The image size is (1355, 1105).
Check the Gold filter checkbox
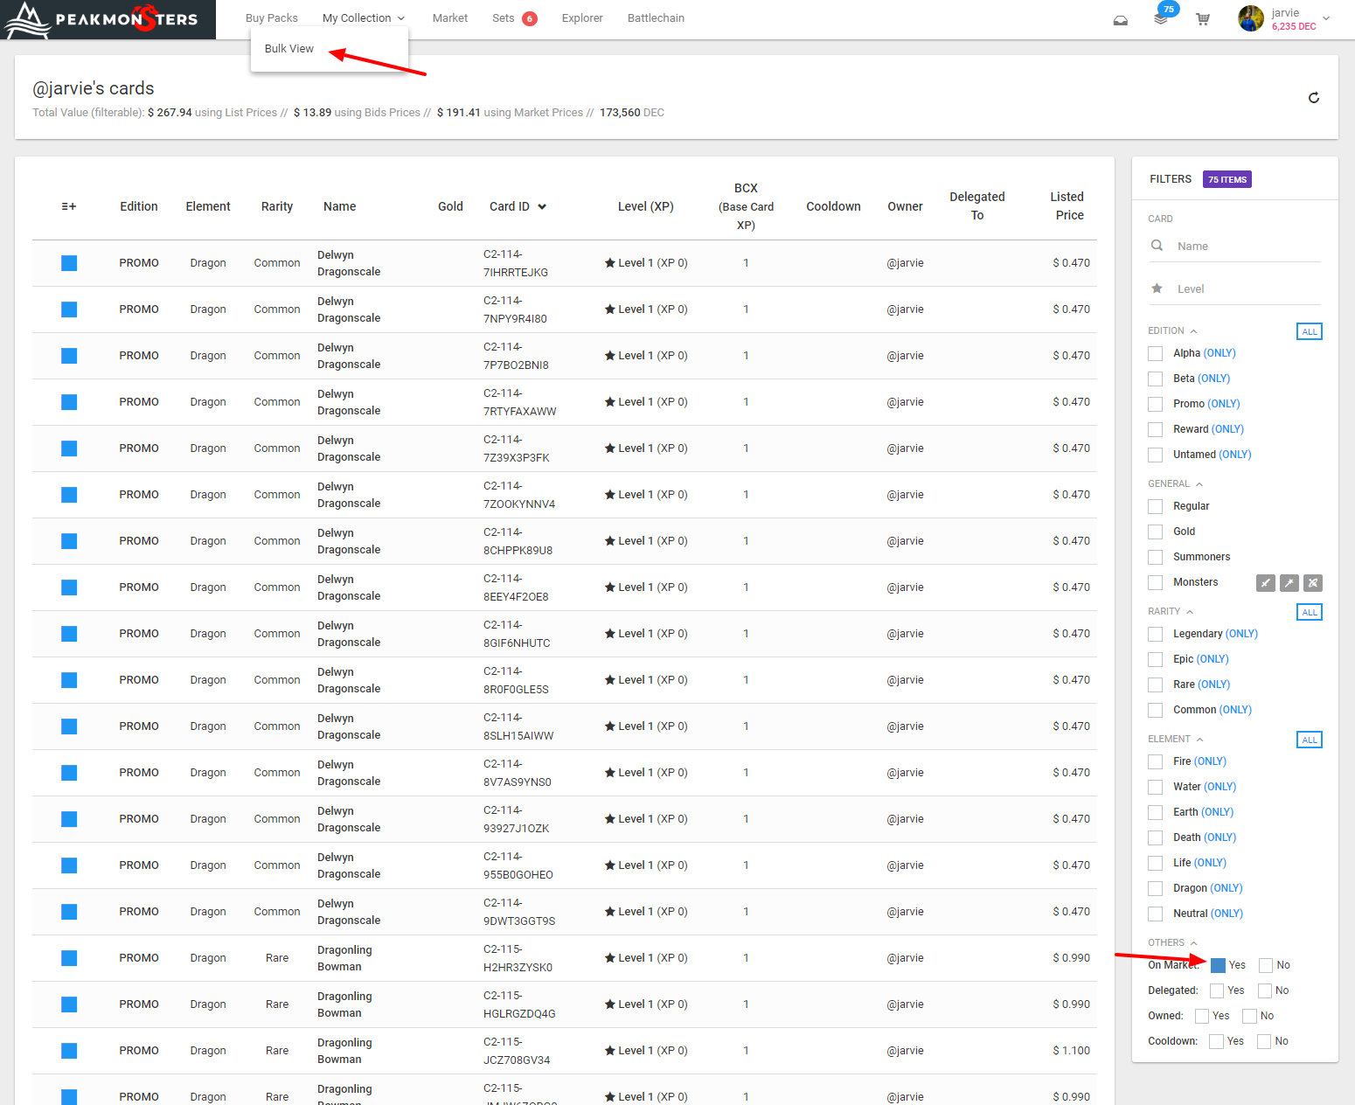click(1156, 532)
